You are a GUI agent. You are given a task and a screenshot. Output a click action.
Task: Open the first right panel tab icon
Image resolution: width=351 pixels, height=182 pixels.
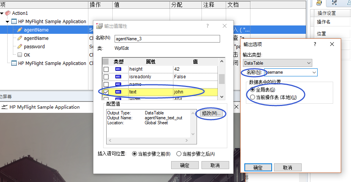pos(319,3)
